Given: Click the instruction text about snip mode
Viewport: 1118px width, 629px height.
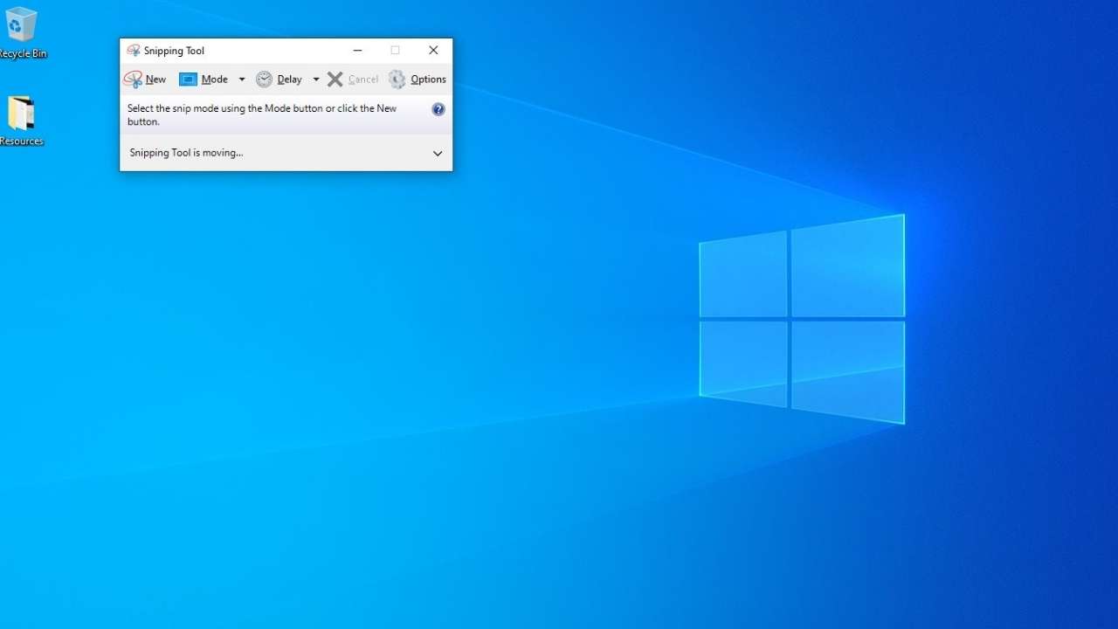Looking at the screenshot, I should tap(261, 114).
